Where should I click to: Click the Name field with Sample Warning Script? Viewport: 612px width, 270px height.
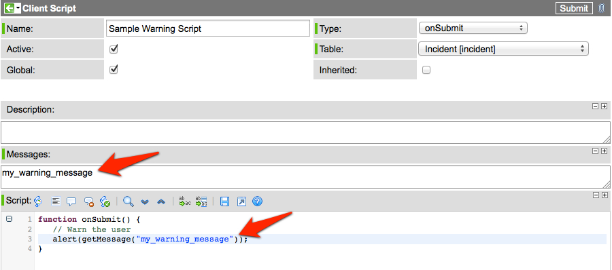pyautogui.click(x=207, y=28)
